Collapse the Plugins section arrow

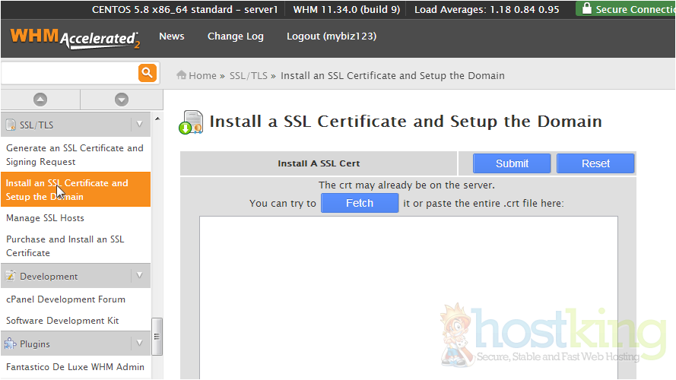pyautogui.click(x=139, y=344)
